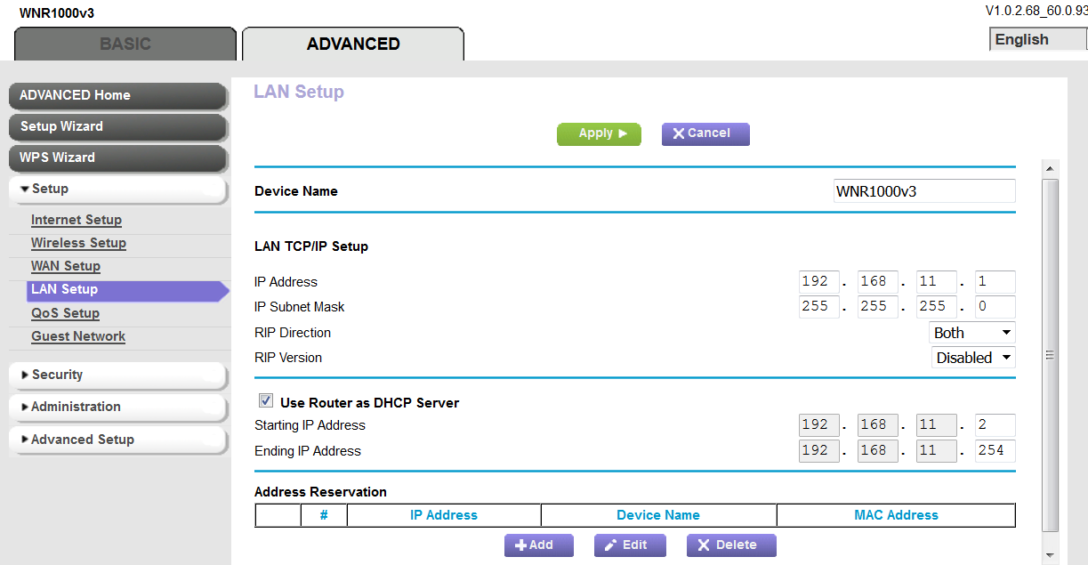The image size is (1088, 565).
Task: Open the WPS Wizard page
Action: point(117,157)
